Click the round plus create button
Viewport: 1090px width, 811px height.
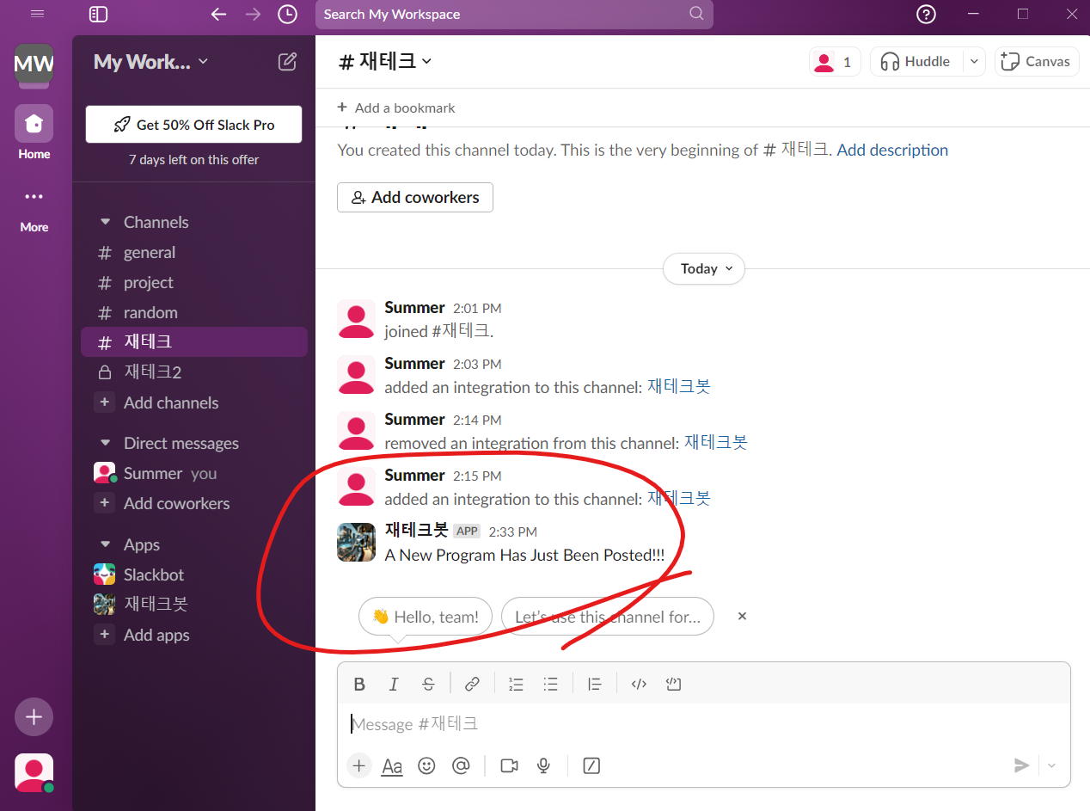pyautogui.click(x=34, y=716)
